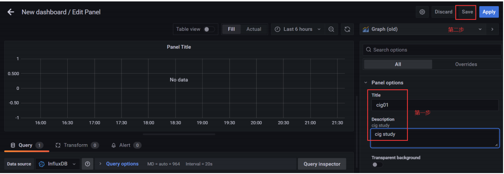This screenshot has width=504, height=174.
Task: Open the Query inspector
Action: tap(322, 164)
